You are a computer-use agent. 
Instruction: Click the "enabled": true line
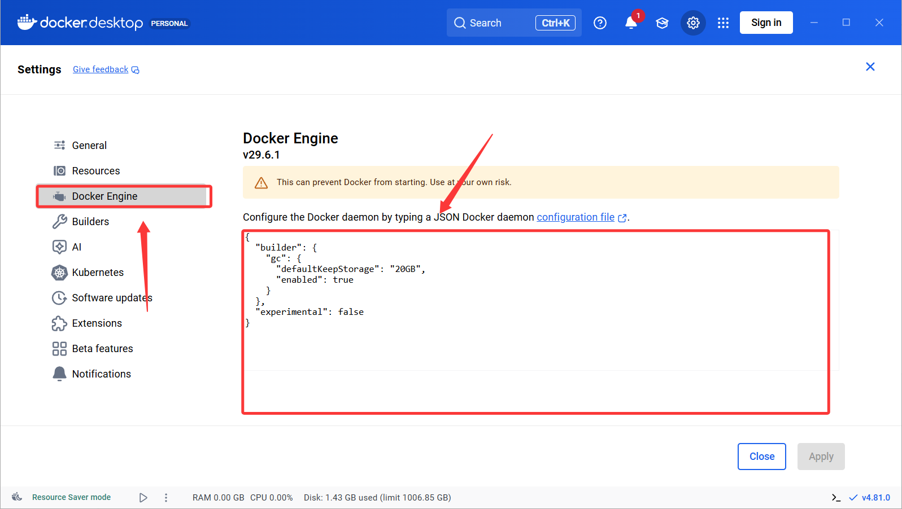(315, 280)
